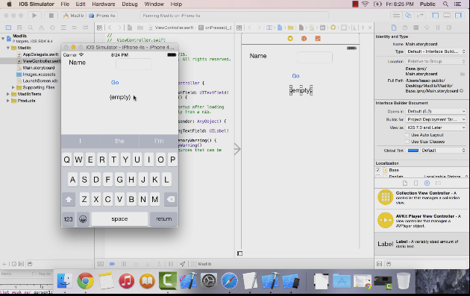Open the Type dropdown in Identity and Type

point(436,51)
